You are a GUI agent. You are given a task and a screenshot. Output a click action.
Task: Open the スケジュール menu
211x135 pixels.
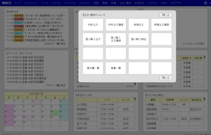31,3
